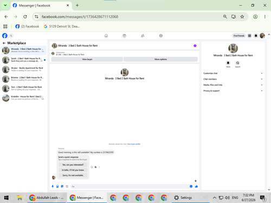This screenshot has width=271, height=203.
Task: Choose a GIF from the composer GIF icon
Action: point(67,186)
